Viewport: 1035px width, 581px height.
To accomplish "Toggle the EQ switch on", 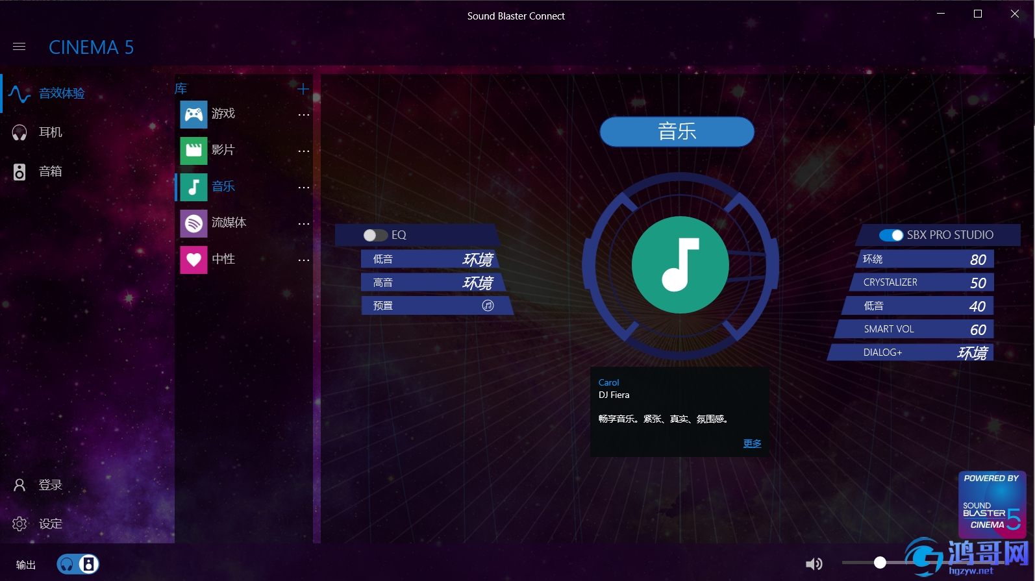I will (375, 235).
